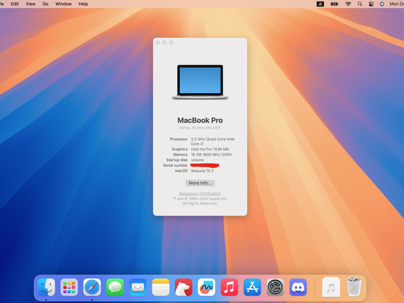Open the Go menu
Viewport: 404px width, 303px height.
pos(45,4)
